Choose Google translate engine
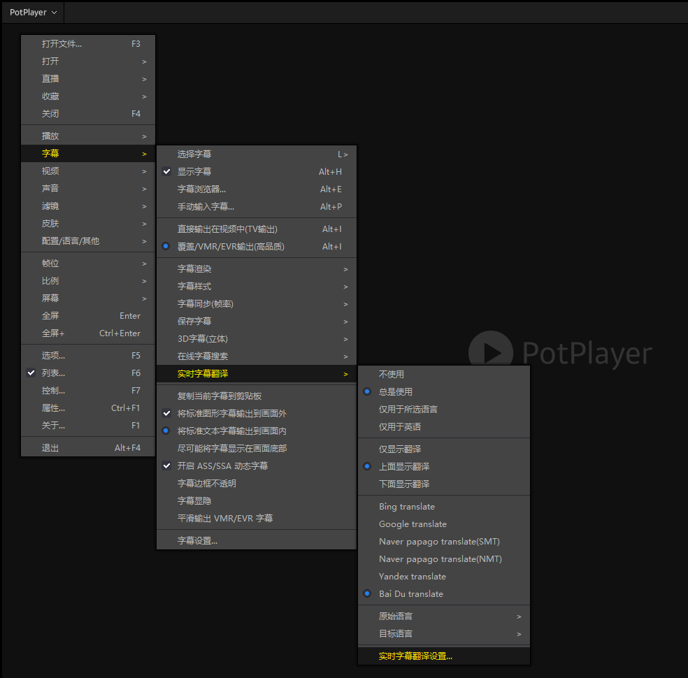The image size is (688, 678). pyautogui.click(x=444, y=524)
